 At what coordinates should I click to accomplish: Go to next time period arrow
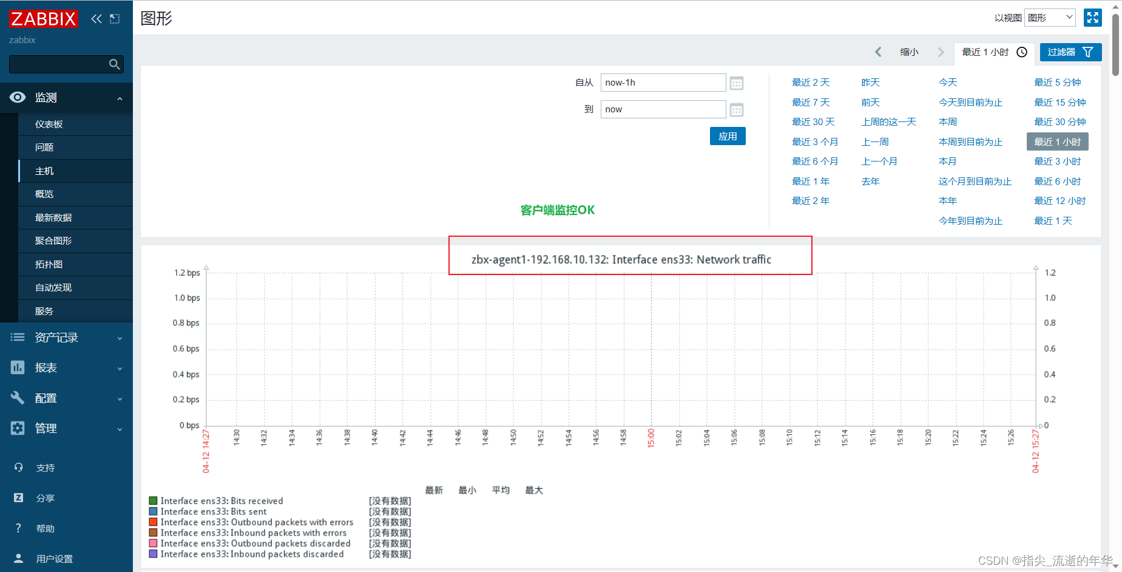pyautogui.click(x=941, y=52)
